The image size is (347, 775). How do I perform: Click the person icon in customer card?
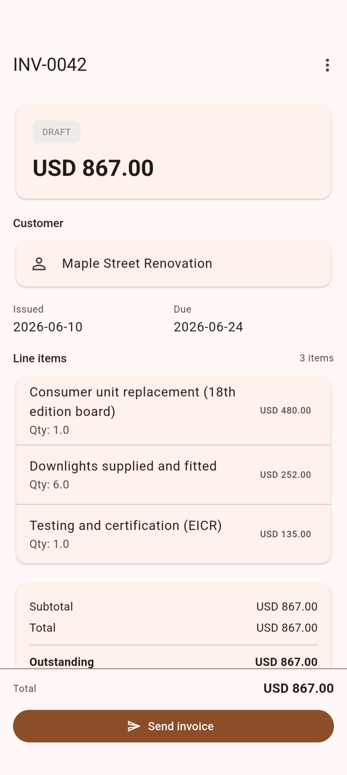coord(39,264)
